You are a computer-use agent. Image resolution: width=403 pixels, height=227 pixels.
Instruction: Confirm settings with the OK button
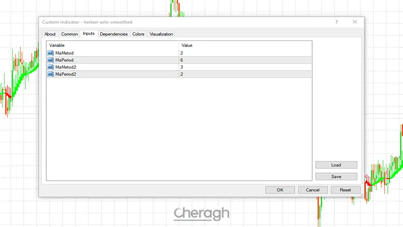280,190
